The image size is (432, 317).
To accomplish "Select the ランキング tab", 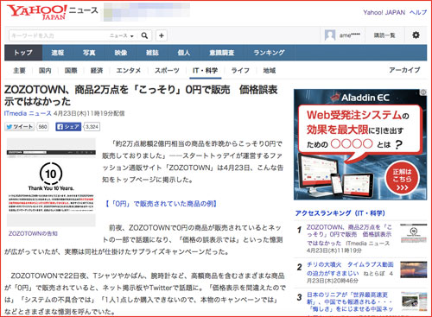I will [x=269, y=53].
